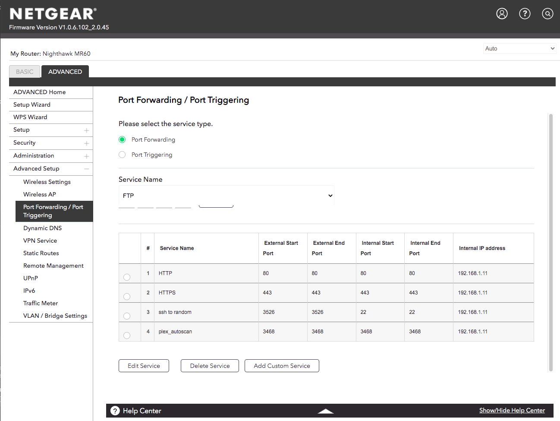Click the page's vertical scrollbar
The height and width of the screenshot is (421, 560).
[551, 242]
